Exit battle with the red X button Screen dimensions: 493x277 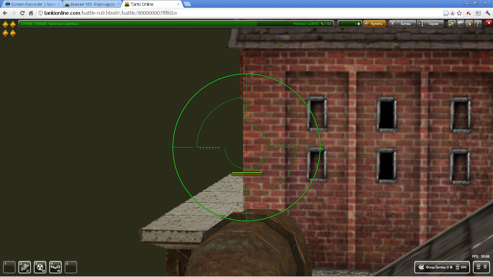click(489, 23)
